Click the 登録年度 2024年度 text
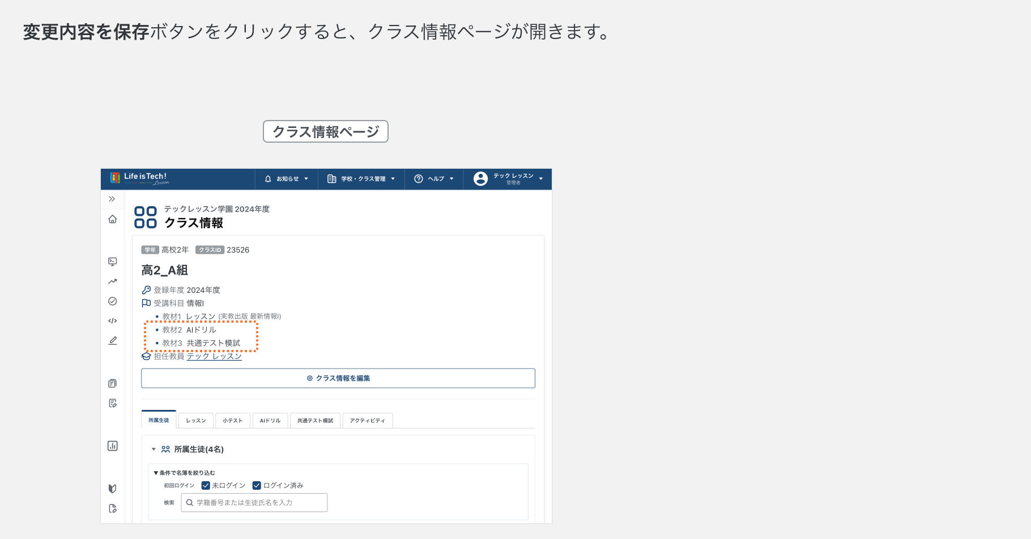The height and width of the screenshot is (539, 1031). (x=187, y=290)
